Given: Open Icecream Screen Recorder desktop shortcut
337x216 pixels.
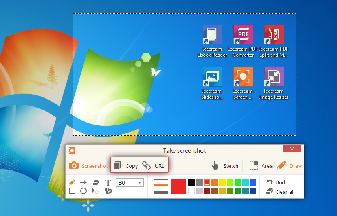Looking at the screenshot, I should click(243, 83).
